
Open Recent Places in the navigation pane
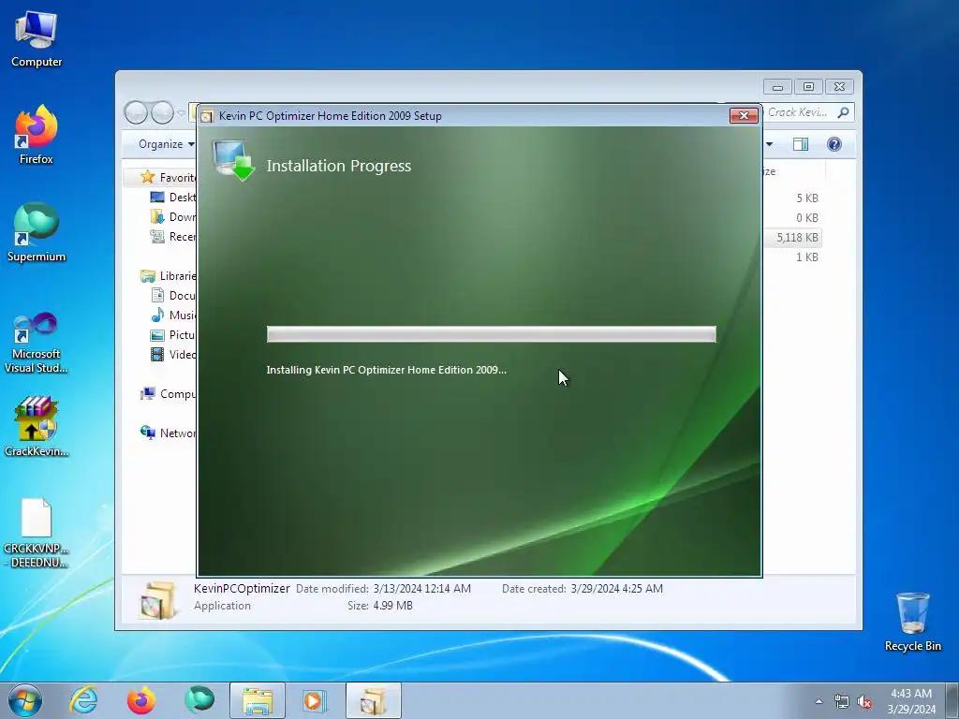[x=173, y=237]
